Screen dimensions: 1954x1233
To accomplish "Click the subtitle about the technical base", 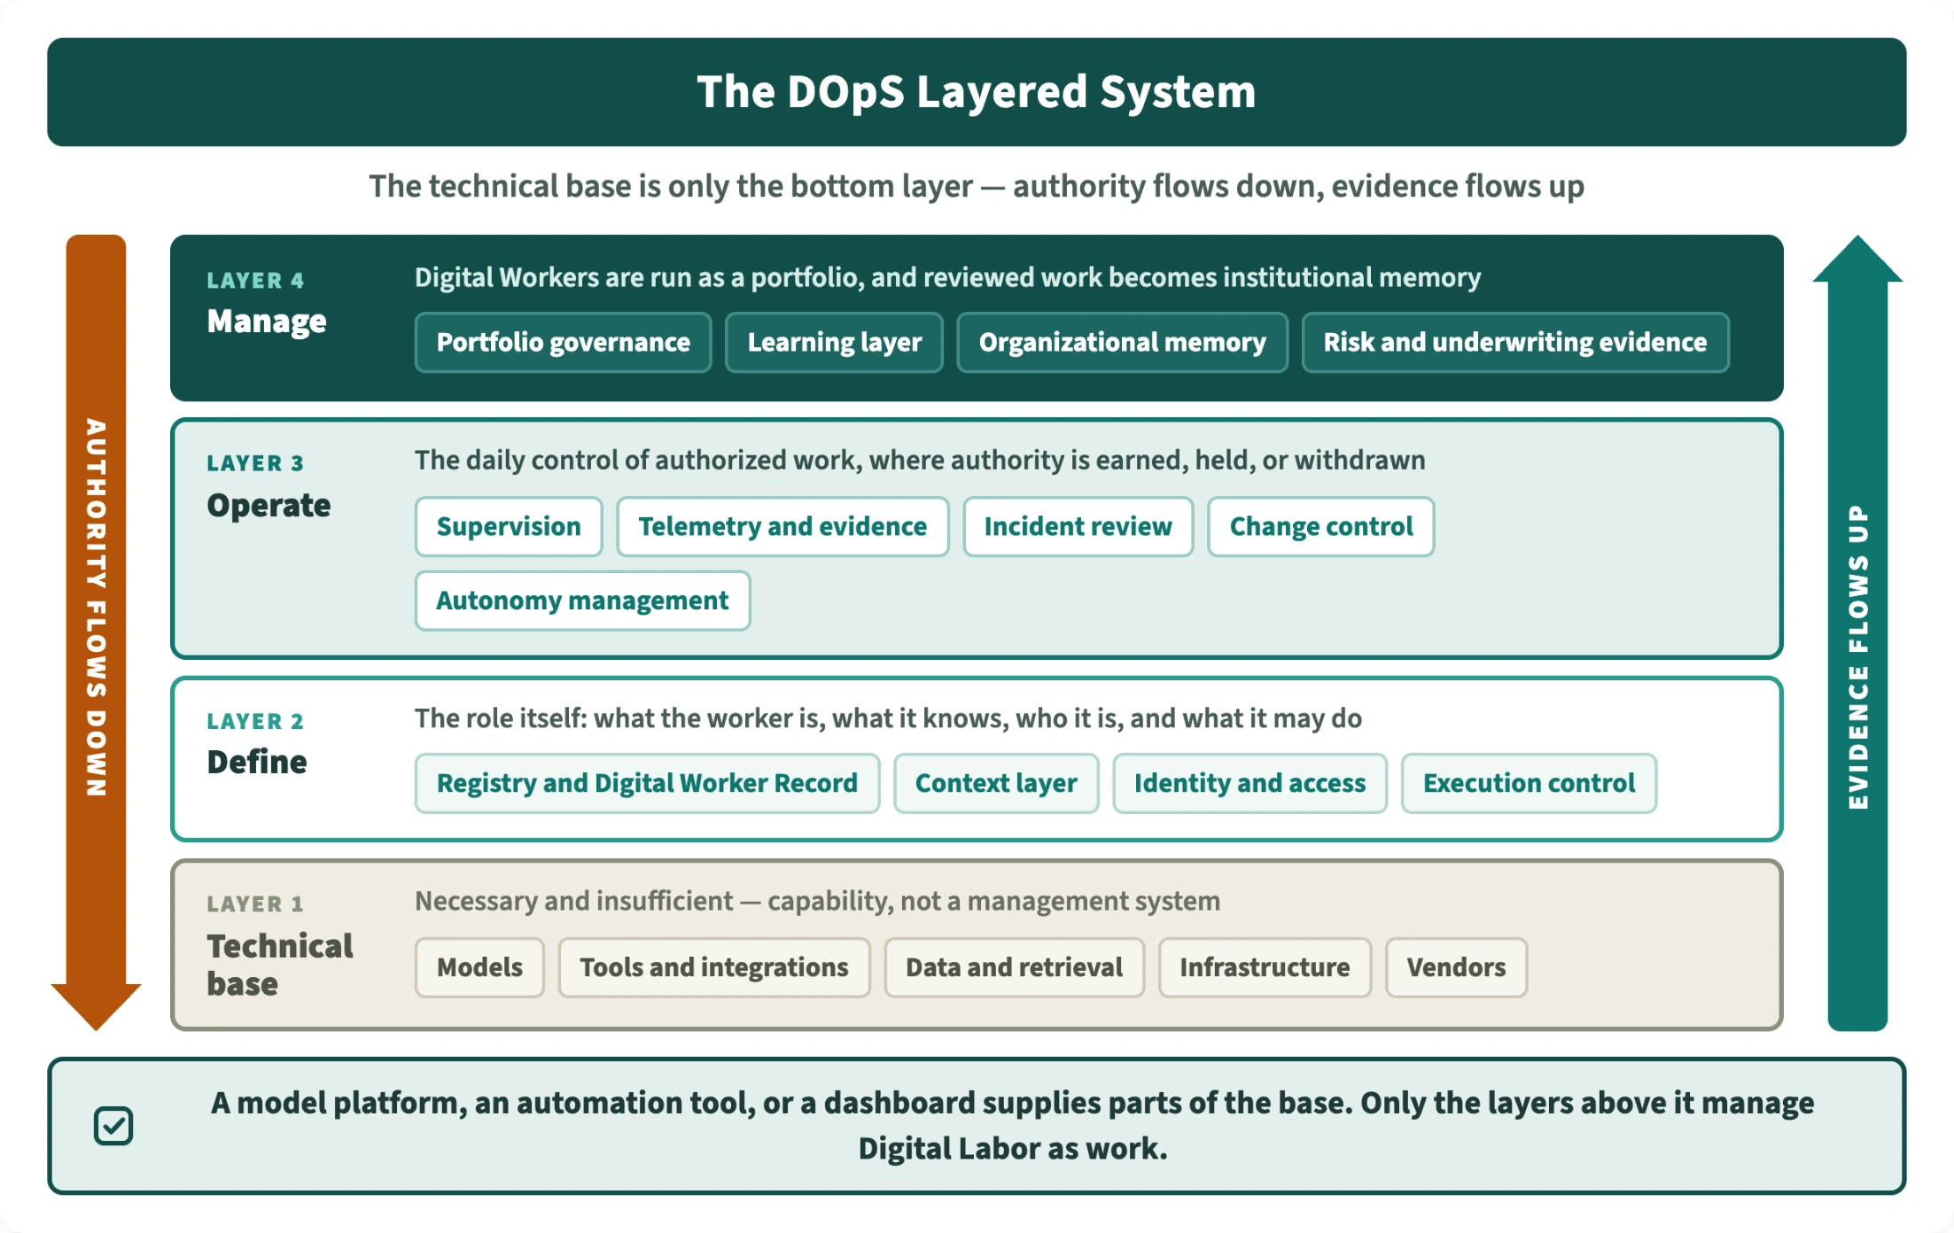I will (x=977, y=187).
